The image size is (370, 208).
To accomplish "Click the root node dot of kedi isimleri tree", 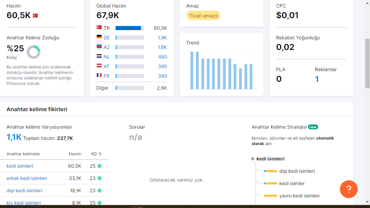I will 253,159.
